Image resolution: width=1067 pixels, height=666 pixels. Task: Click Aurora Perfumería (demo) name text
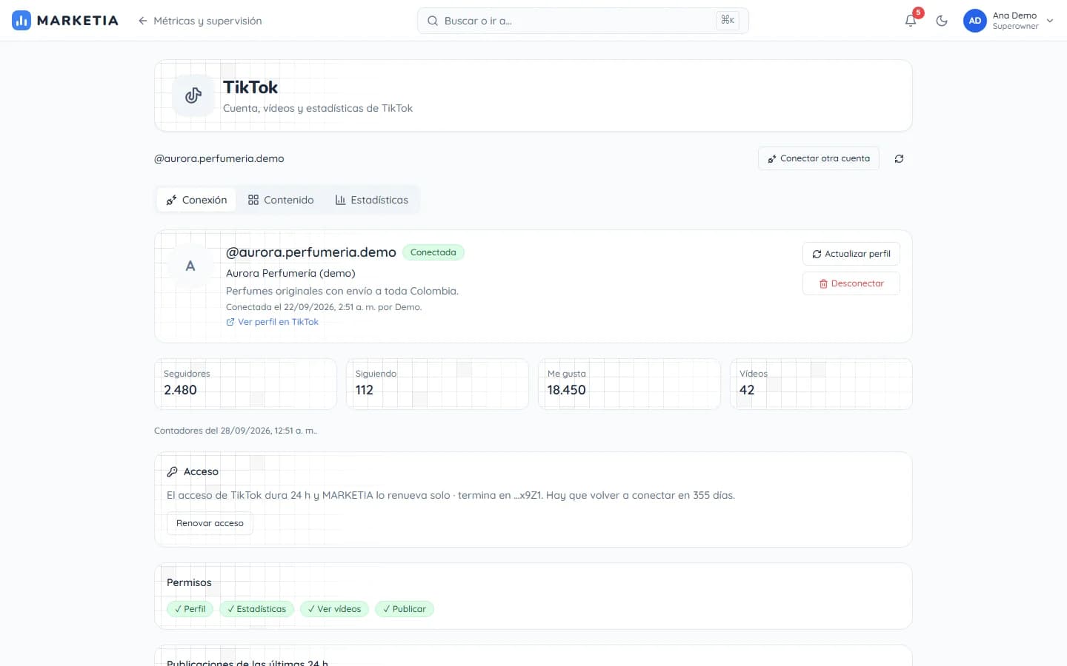pyautogui.click(x=290, y=273)
